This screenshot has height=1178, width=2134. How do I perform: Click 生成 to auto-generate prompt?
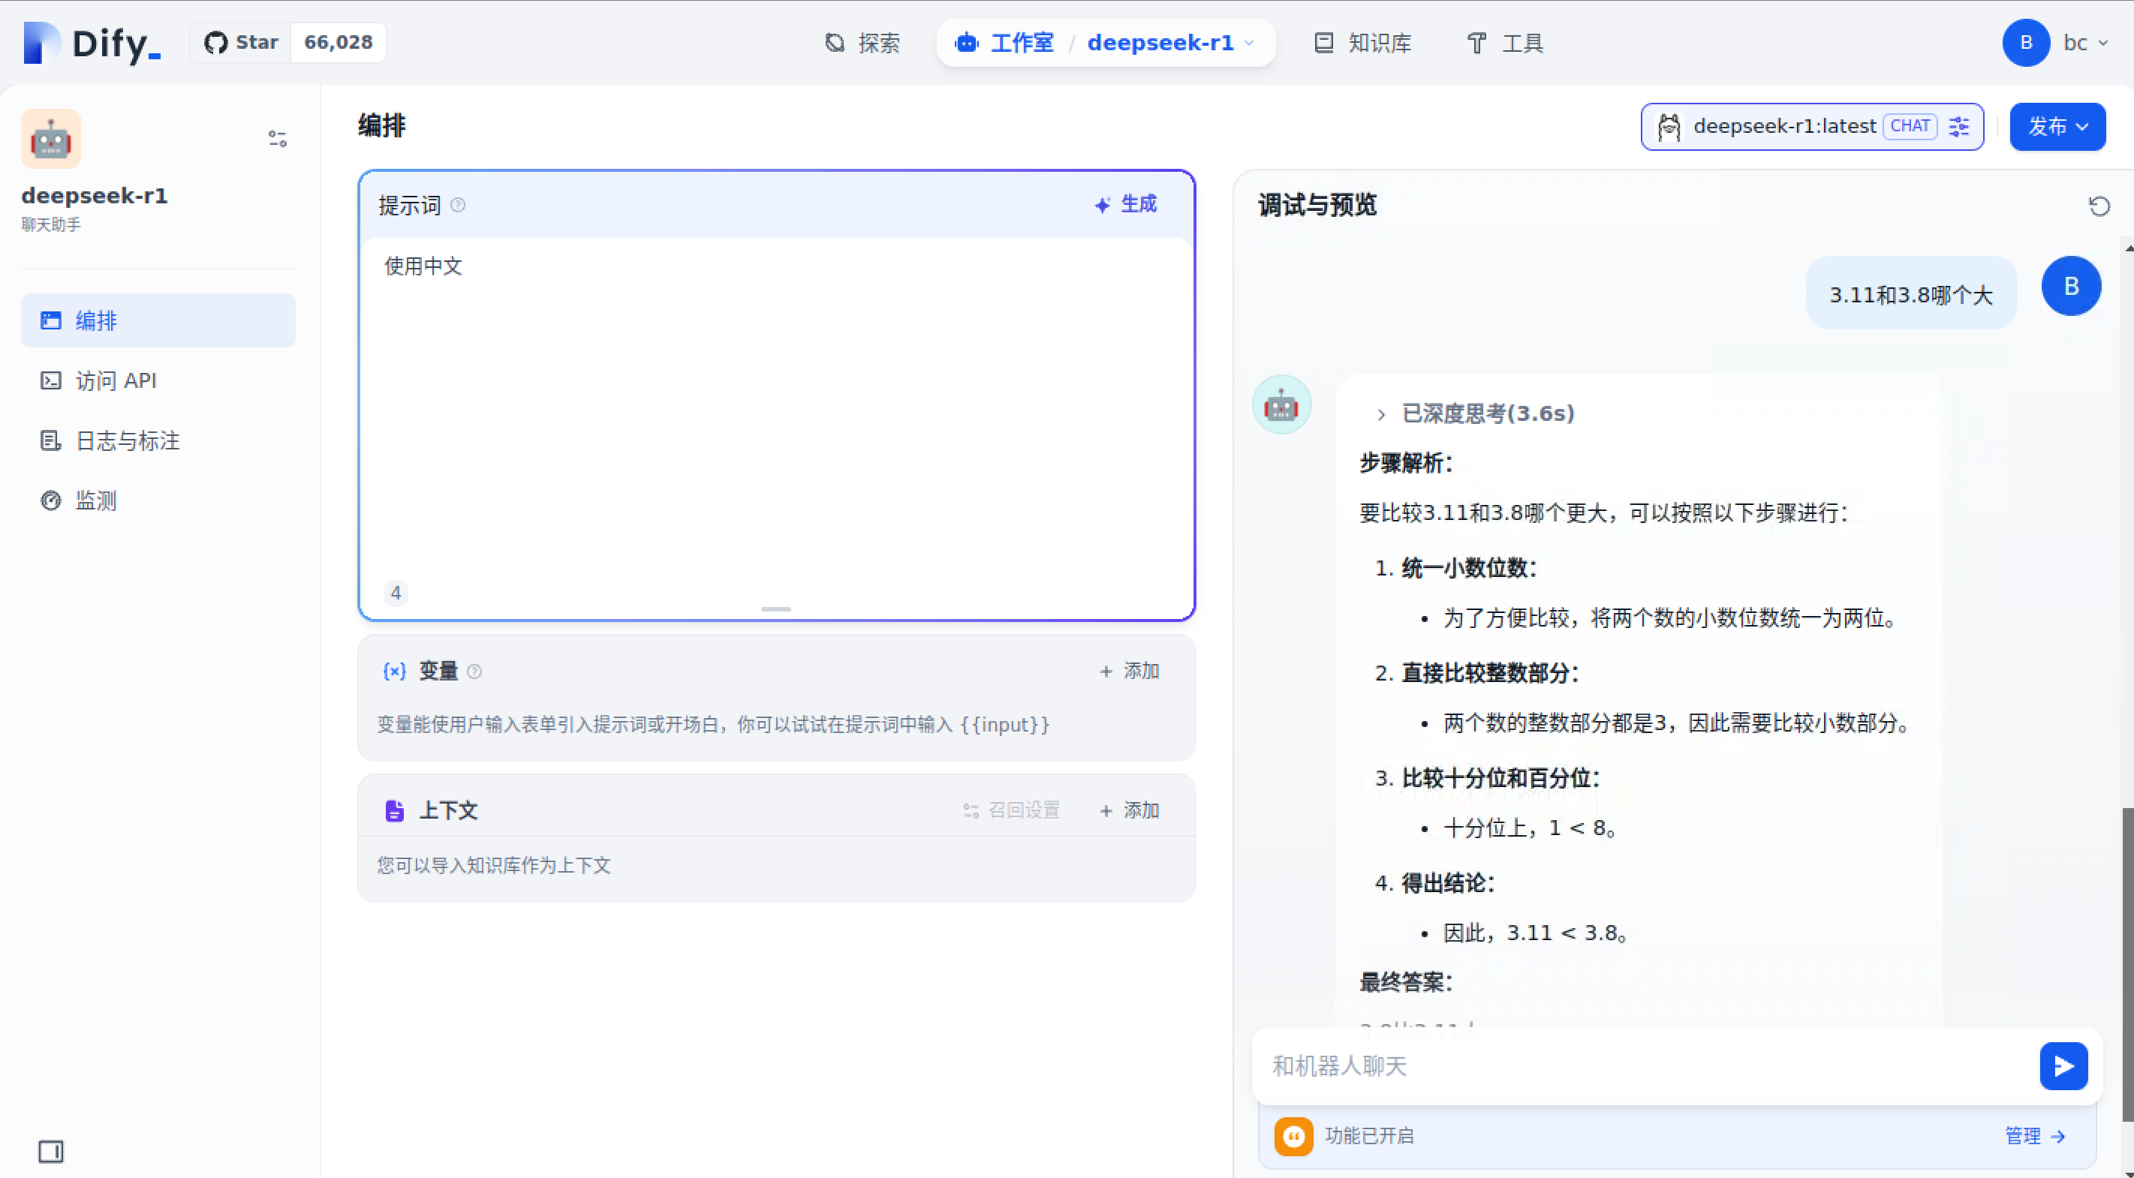point(1126,205)
